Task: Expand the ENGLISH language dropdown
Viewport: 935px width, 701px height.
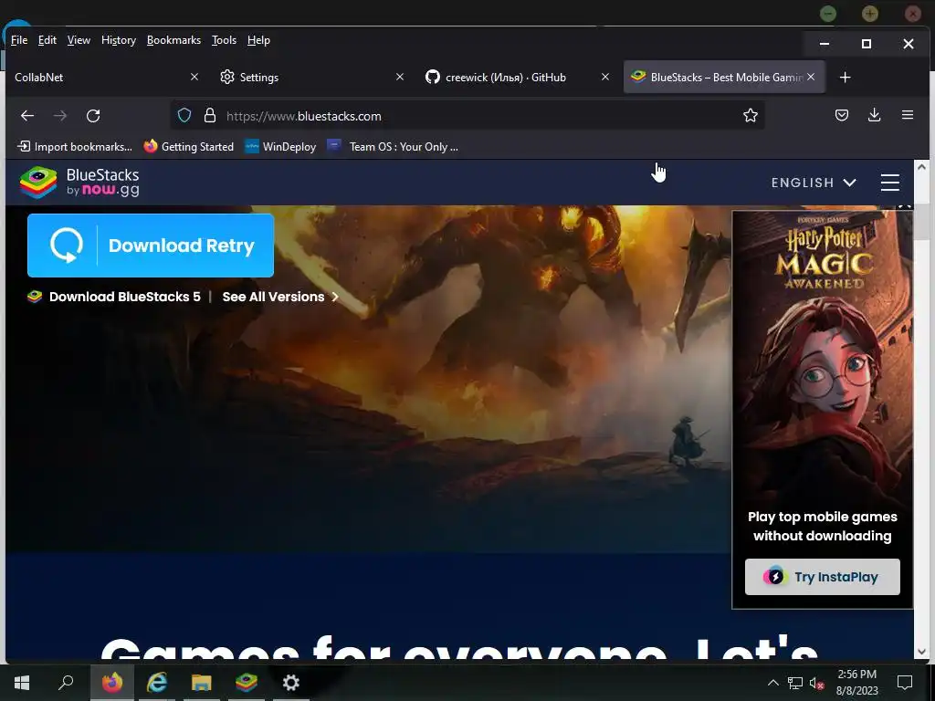Action: [814, 183]
